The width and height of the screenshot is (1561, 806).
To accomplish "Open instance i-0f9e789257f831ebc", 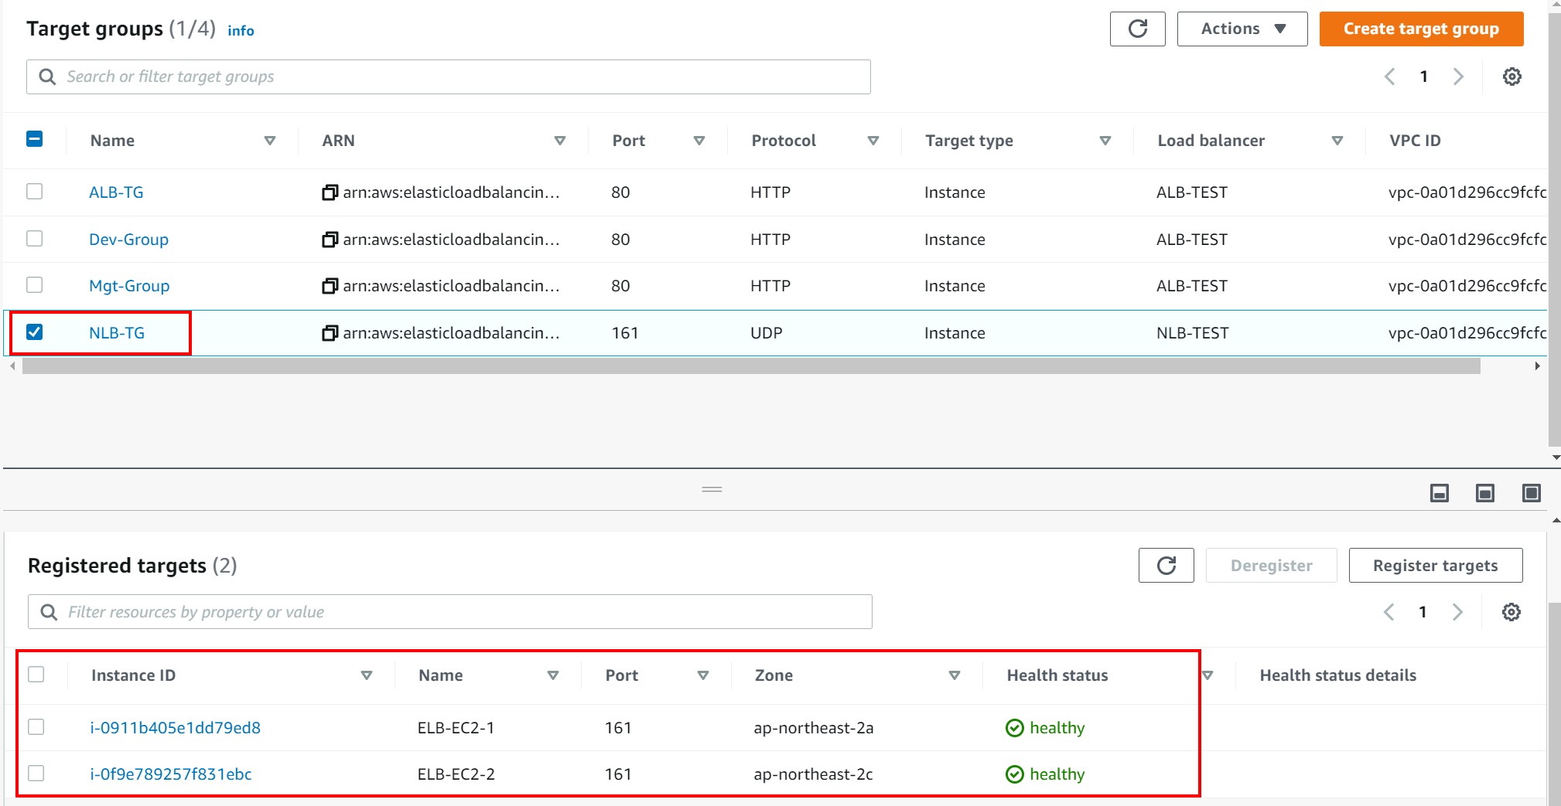I will (171, 774).
